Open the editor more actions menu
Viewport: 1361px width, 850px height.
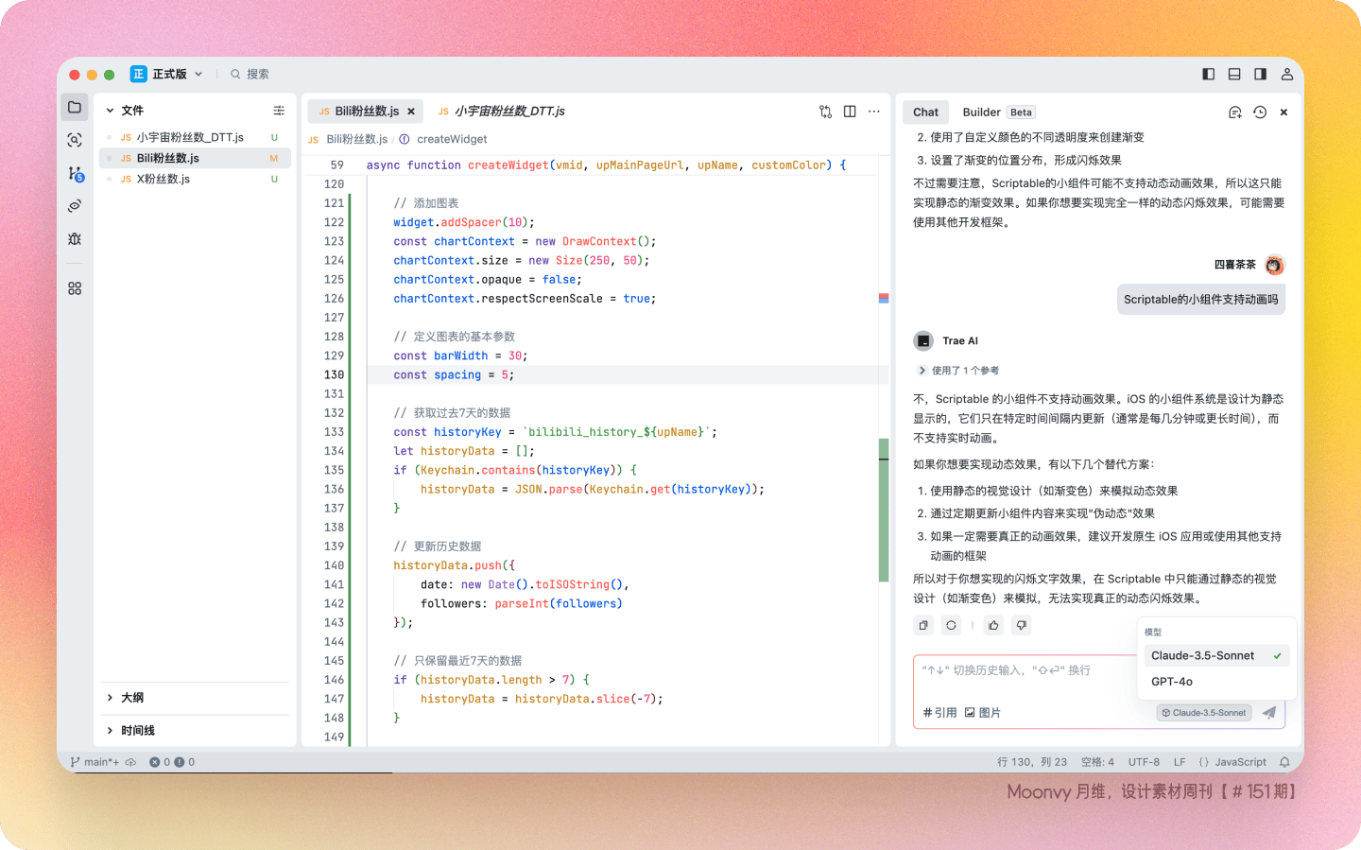coord(874,112)
